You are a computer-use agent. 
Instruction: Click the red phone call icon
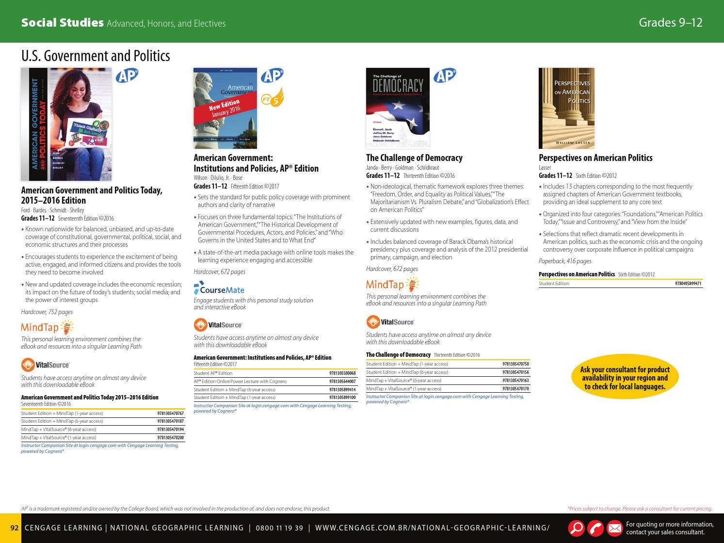click(x=595, y=528)
